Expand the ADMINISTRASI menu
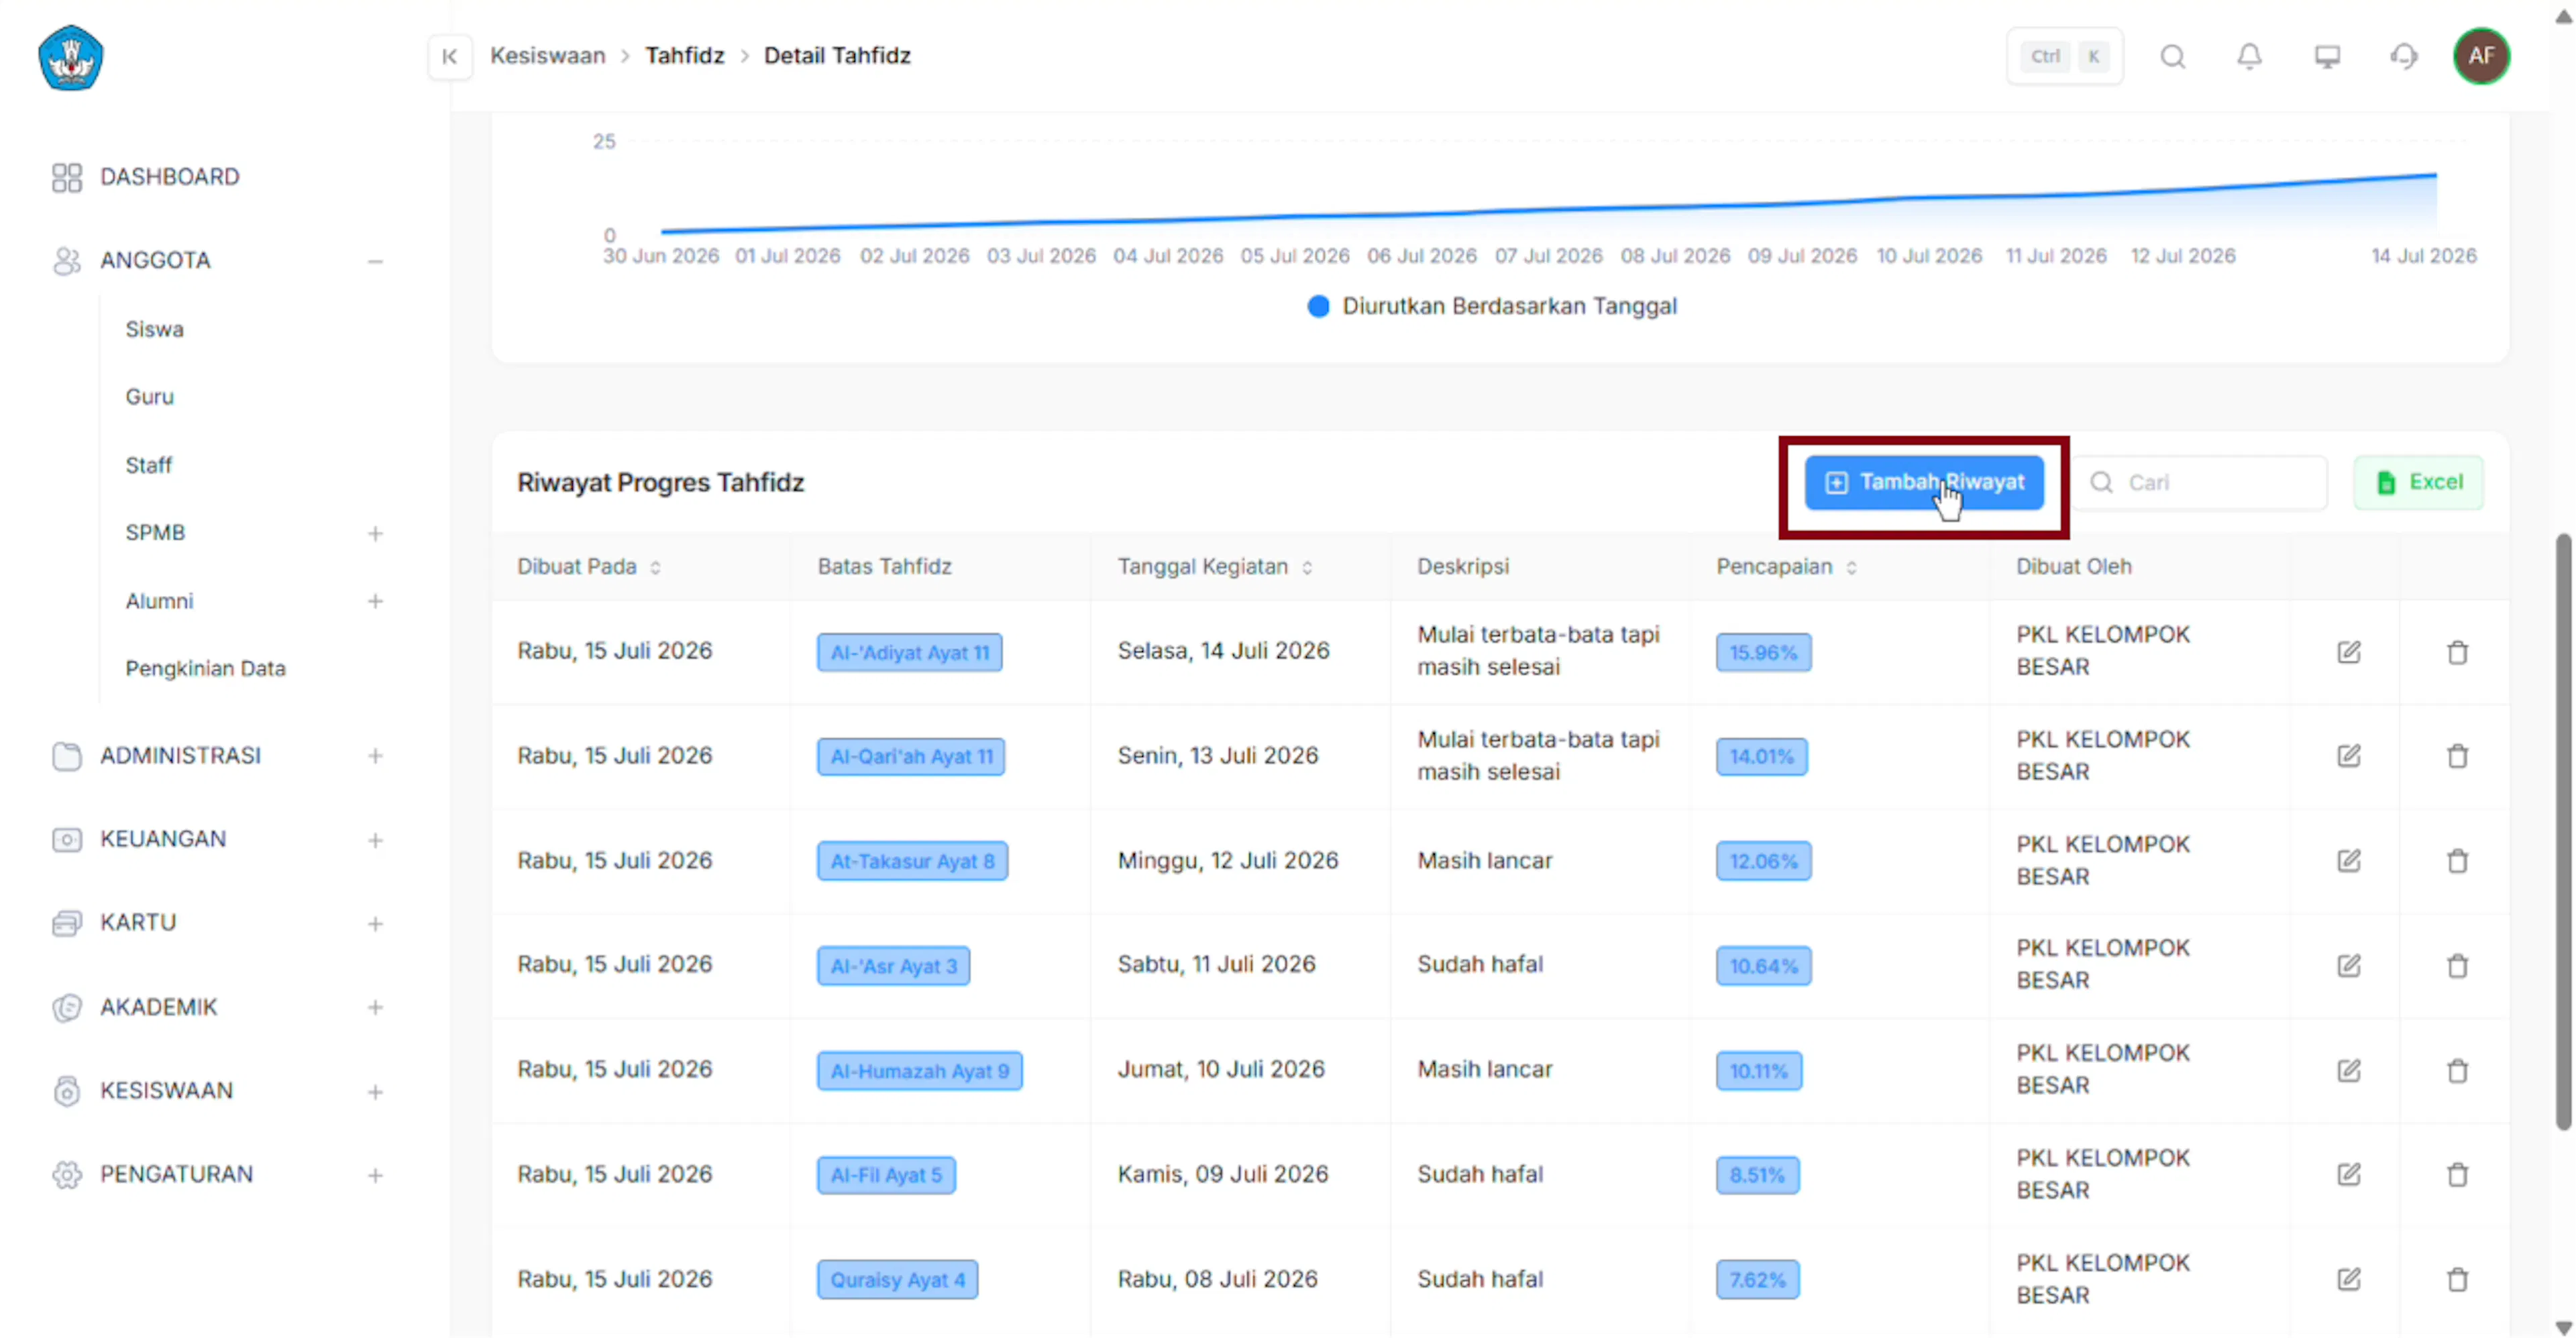The height and width of the screenshot is (1338, 2576). pyautogui.click(x=375, y=756)
